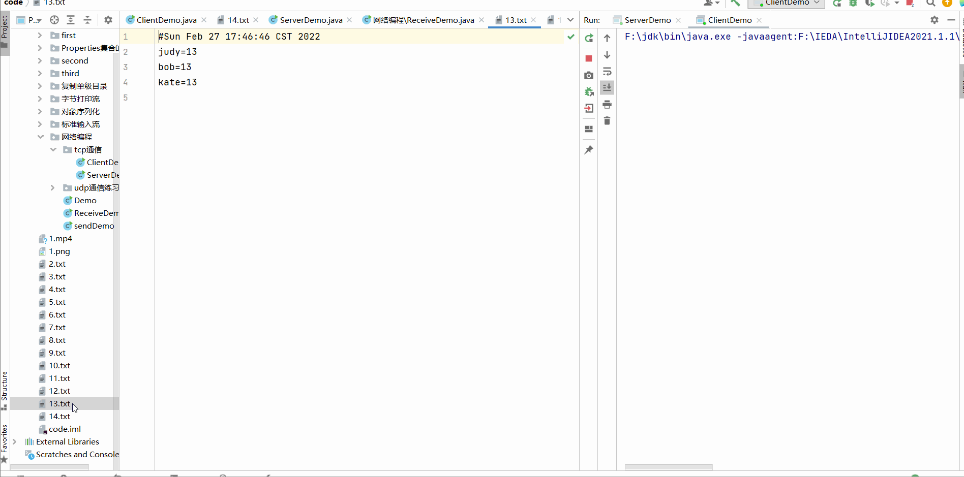Close the ClientDemo.java editor tab
Screen dimensions: 964x477
[204, 20]
